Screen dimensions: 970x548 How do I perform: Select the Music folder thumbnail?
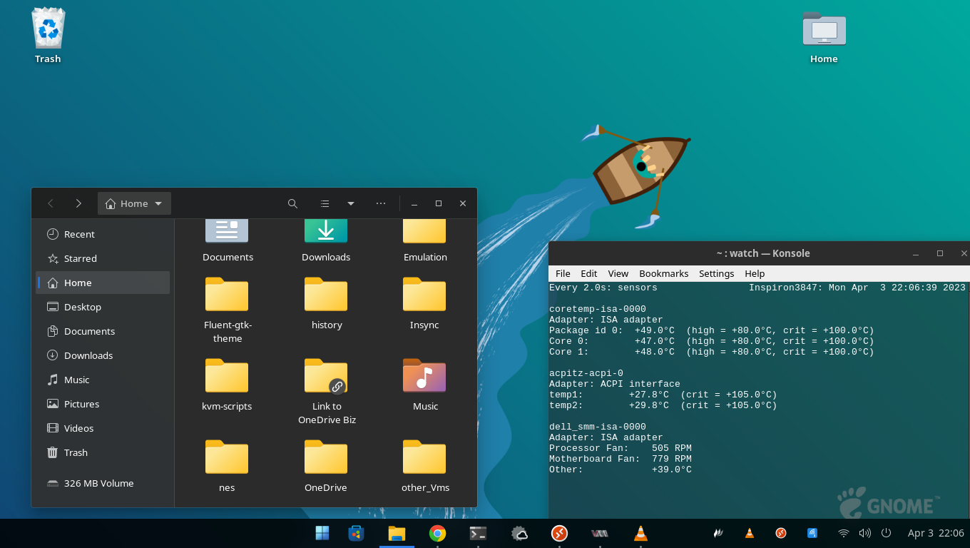[x=424, y=376]
